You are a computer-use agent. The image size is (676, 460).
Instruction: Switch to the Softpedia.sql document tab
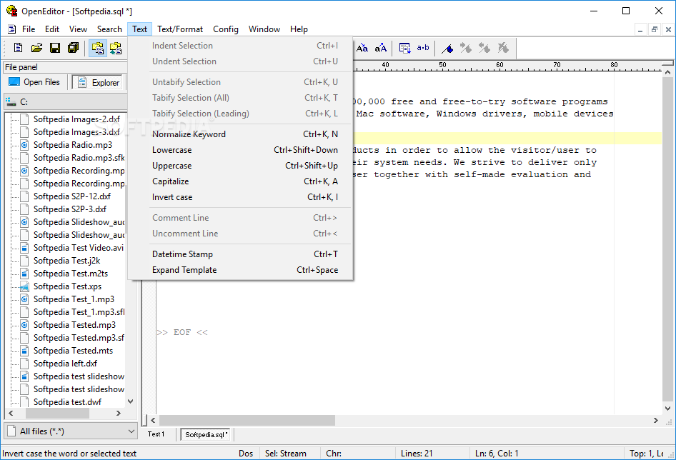207,434
